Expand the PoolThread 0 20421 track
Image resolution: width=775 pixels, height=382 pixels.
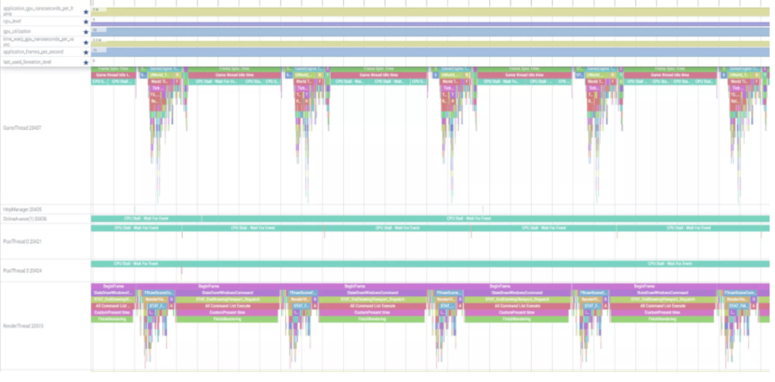pos(22,240)
